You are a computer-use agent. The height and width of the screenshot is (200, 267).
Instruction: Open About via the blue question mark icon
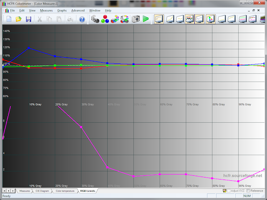tap(82, 19)
